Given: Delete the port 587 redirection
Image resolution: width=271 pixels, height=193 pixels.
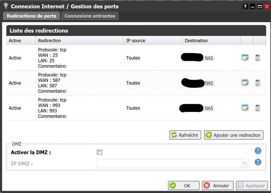Looking at the screenshot, I should click(258, 83).
